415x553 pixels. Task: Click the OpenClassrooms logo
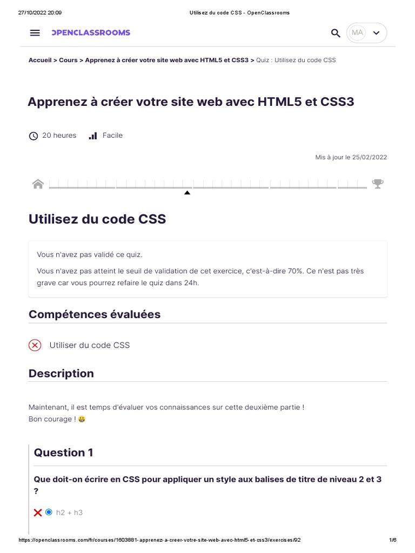[91, 33]
